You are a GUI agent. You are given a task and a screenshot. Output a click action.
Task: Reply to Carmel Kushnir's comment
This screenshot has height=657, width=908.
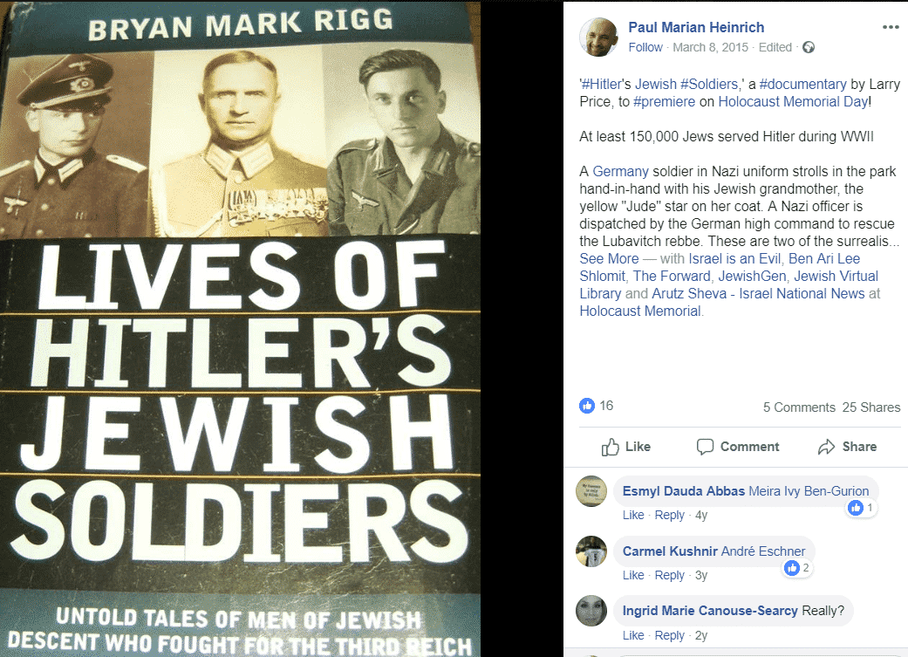(x=669, y=575)
